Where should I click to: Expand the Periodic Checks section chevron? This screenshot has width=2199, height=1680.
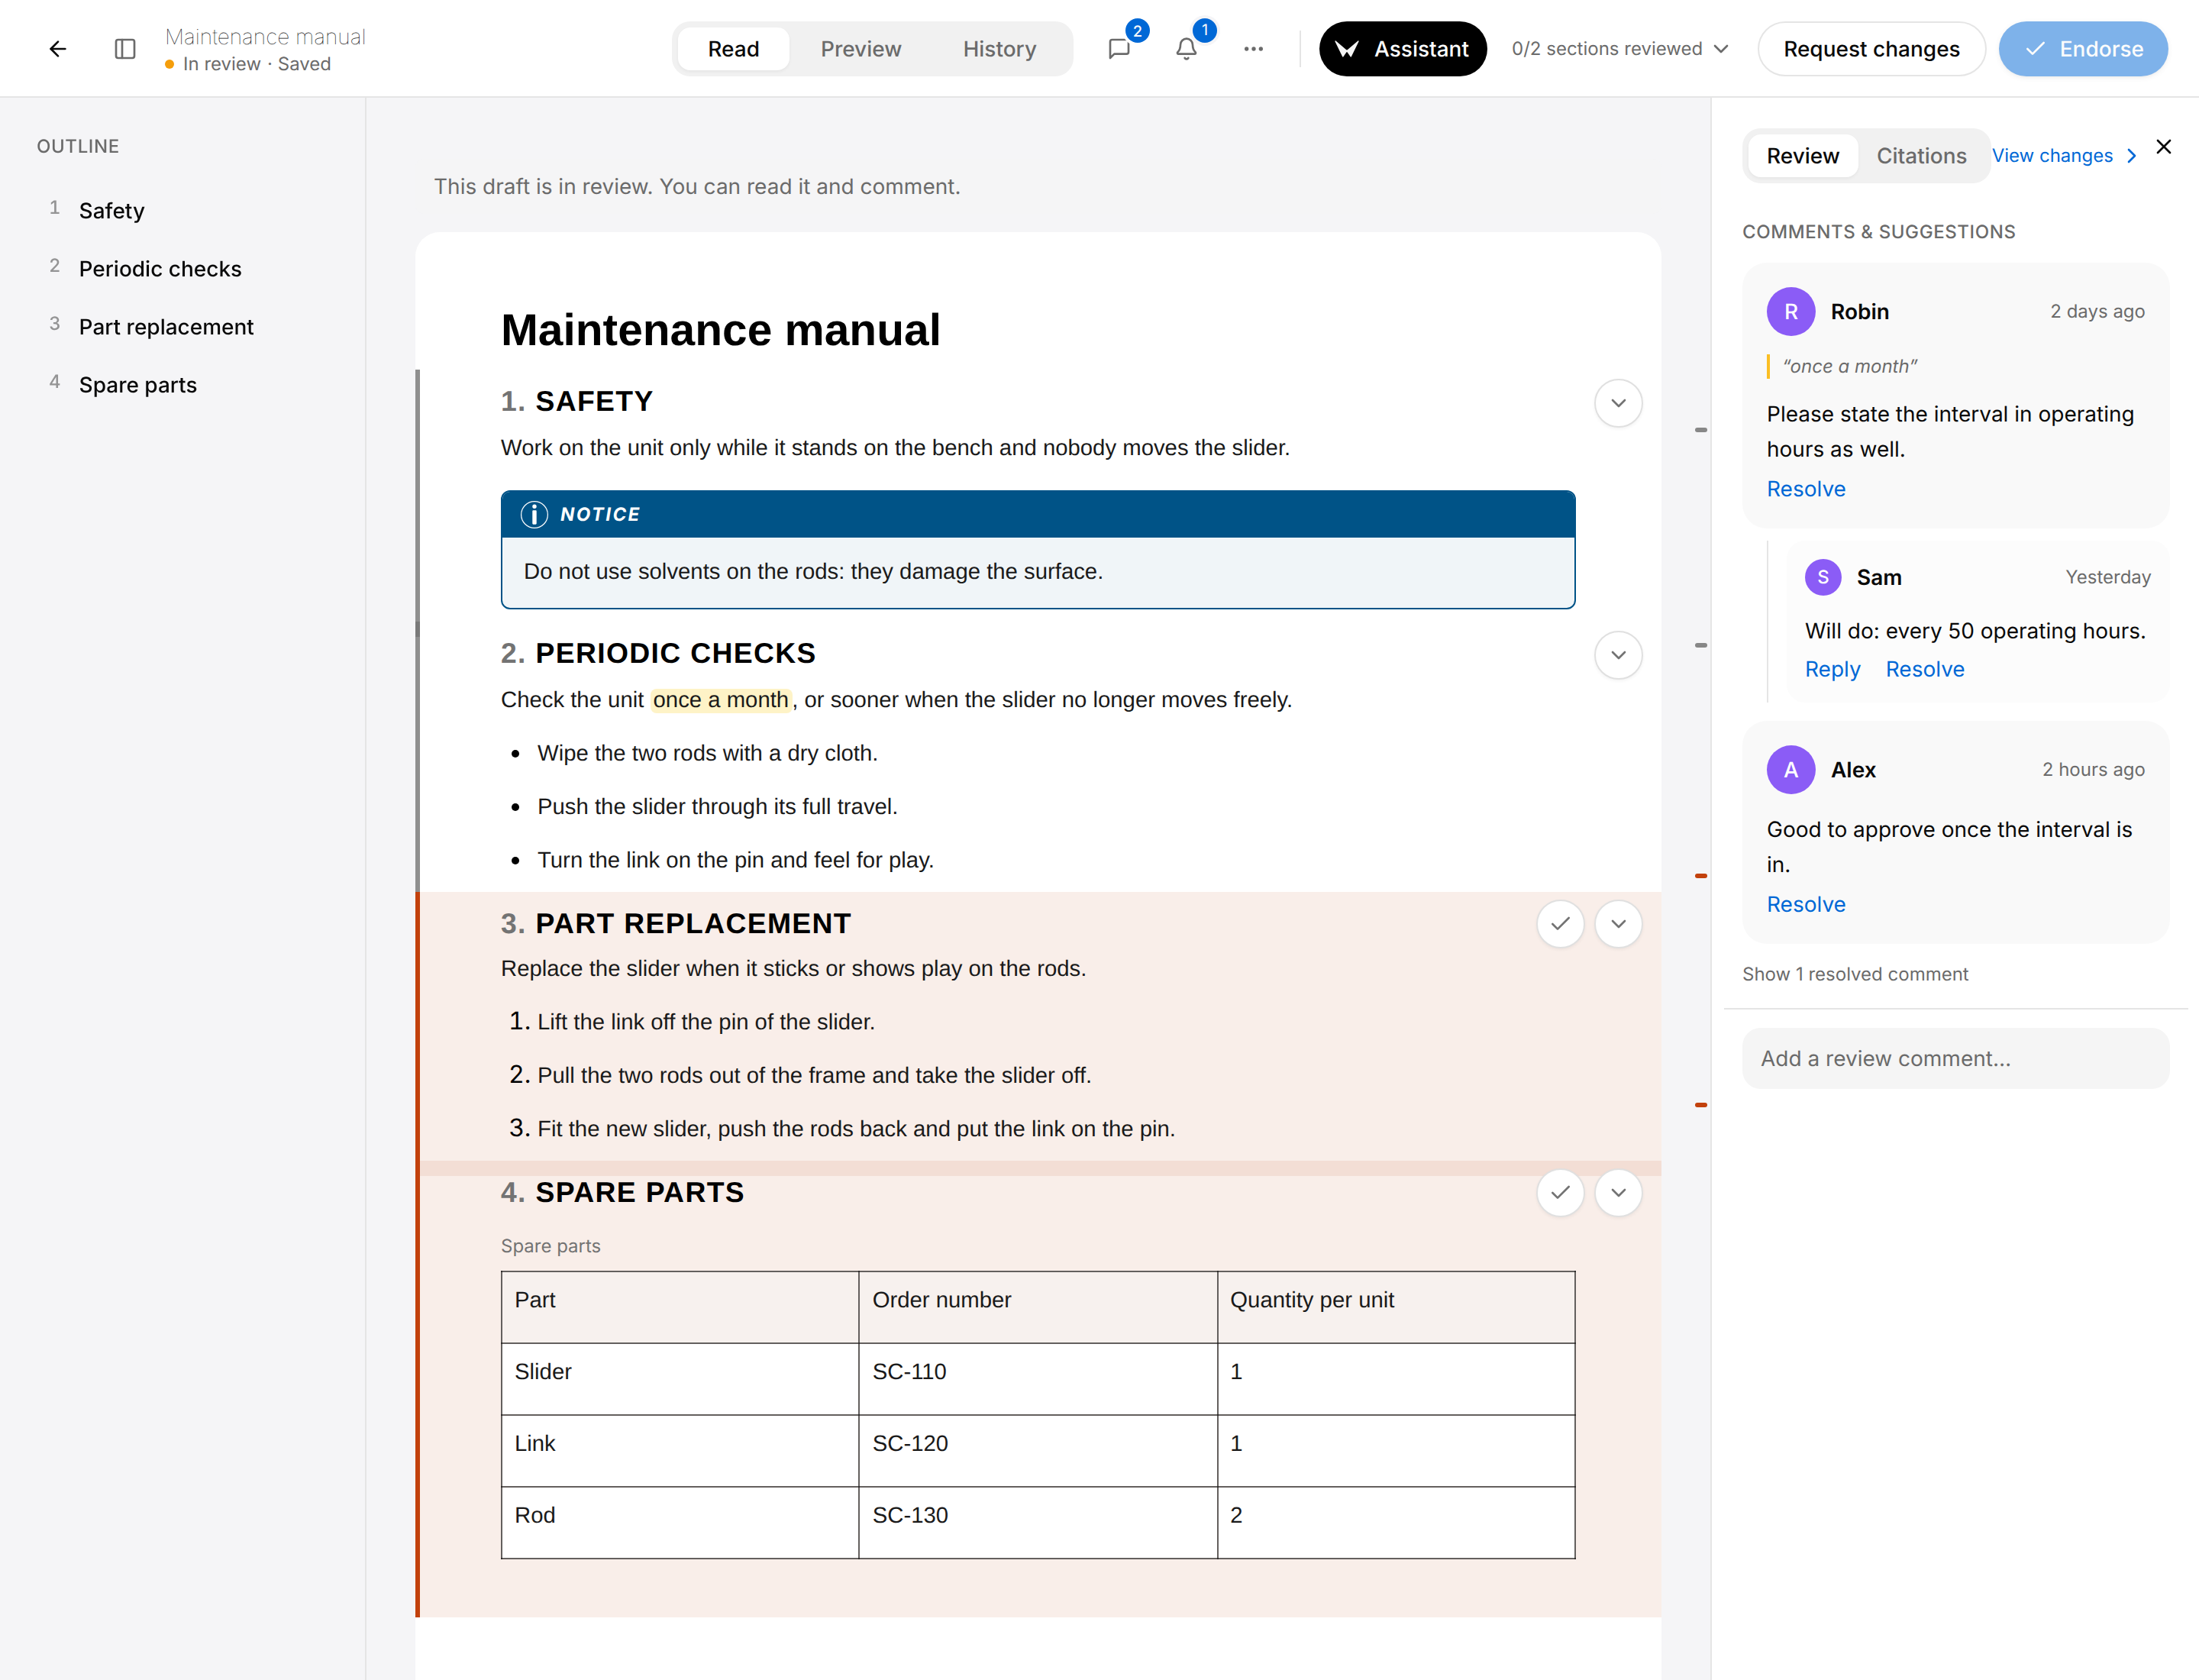(1618, 655)
